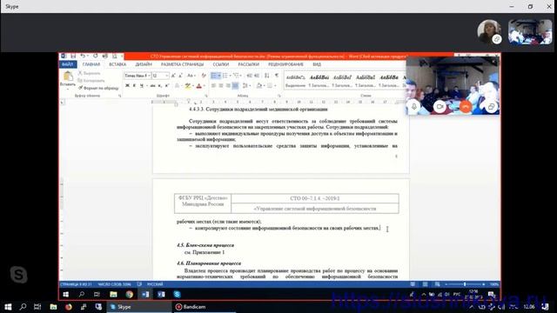
Task: Click Cut (Вырезать) in the clipboard group
Action: (x=89, y=73)
